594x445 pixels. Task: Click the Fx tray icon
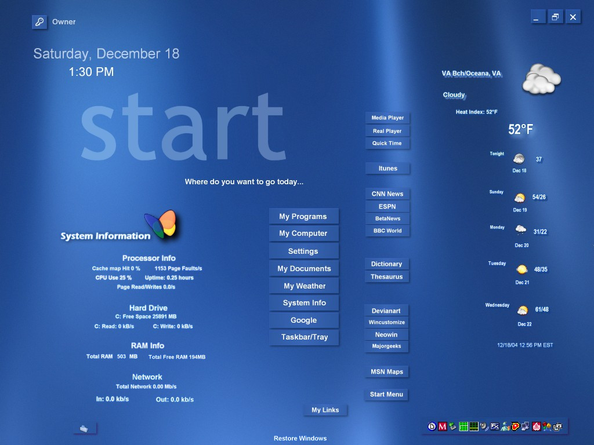pyautogui.click(x=495, y=426)
